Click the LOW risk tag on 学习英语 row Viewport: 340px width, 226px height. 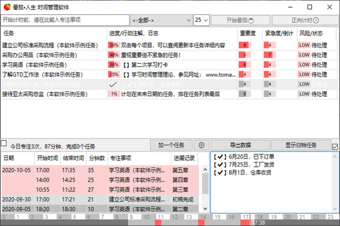coord(304,65)
